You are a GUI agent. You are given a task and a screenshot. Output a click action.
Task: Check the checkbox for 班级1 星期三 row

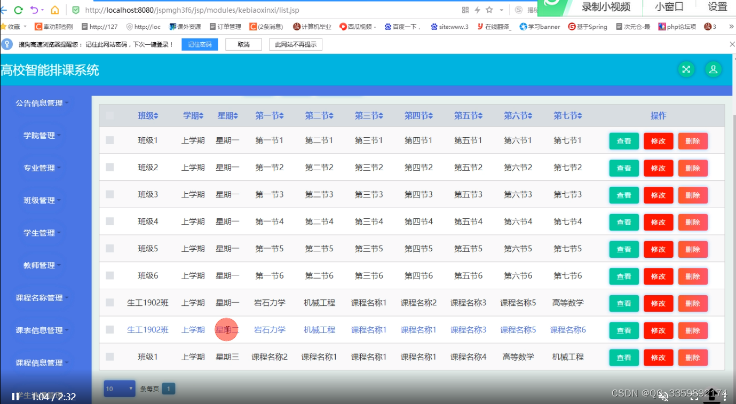tap(109, 357)
